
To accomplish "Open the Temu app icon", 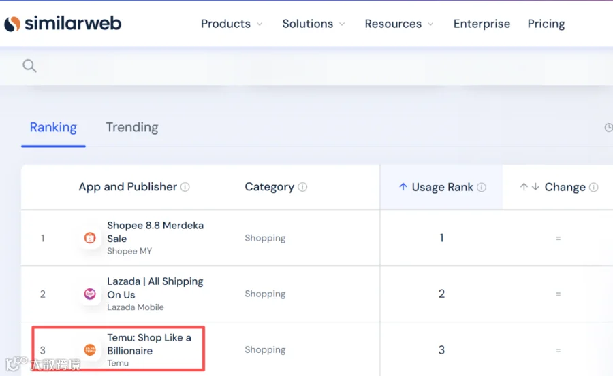I will click(90, 349).
